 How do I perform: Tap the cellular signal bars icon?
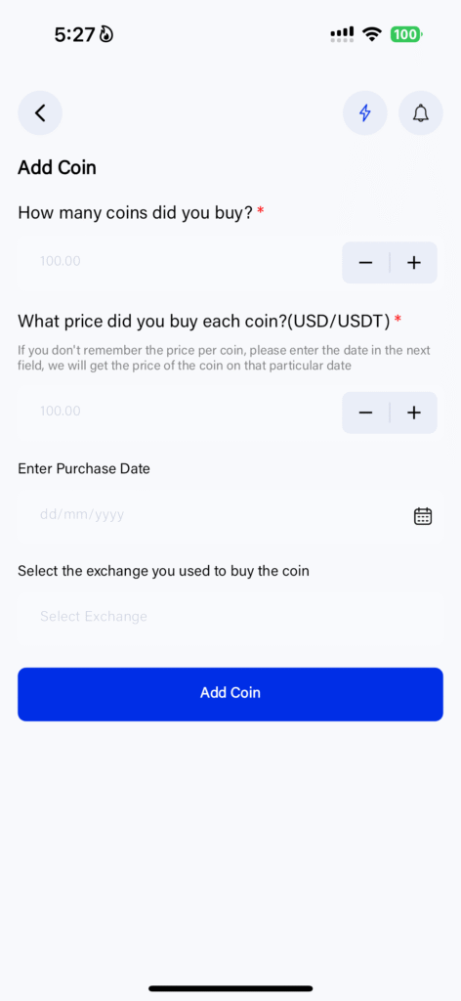[342, 34]
